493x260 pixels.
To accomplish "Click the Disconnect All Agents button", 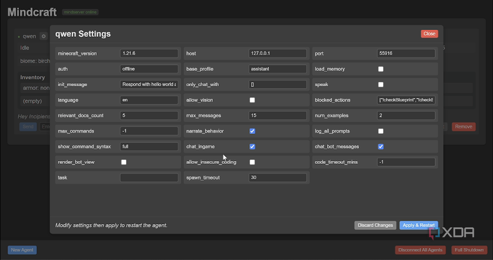I will point(420,250).
